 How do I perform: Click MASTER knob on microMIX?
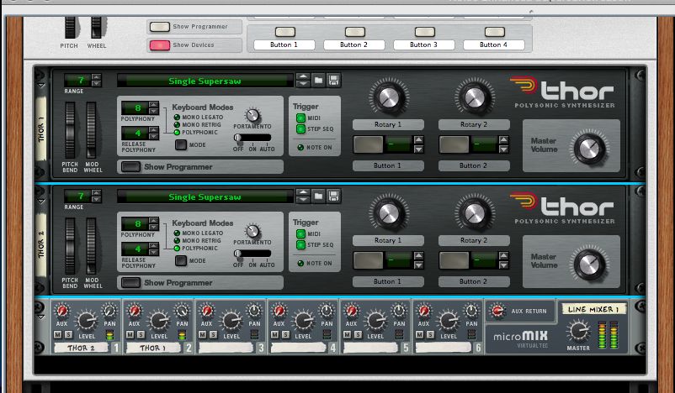578,331
